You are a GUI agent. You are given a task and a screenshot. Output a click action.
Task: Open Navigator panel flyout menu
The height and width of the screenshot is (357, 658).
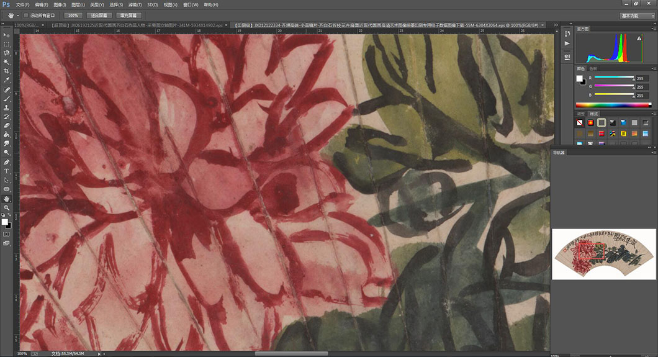point(654,153)
